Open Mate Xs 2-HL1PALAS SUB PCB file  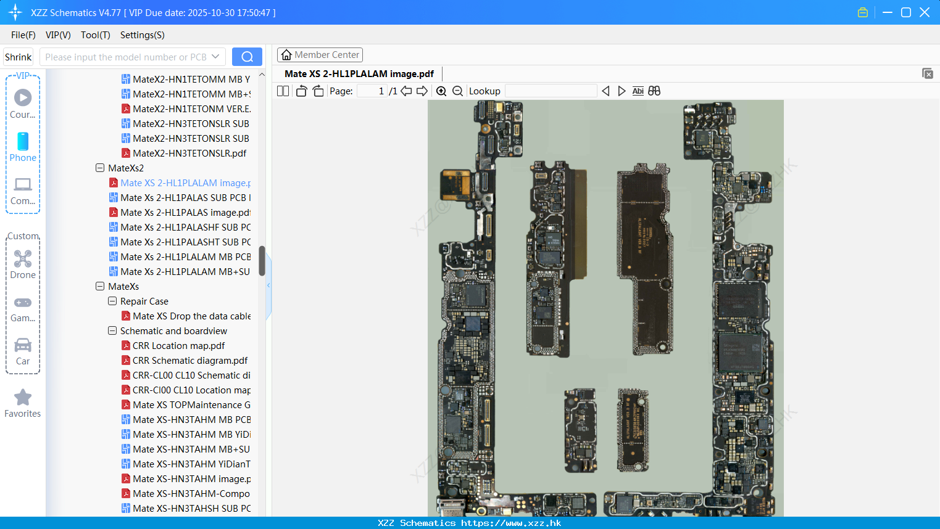click(180, 197)
